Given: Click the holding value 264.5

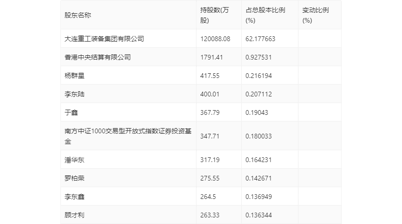Looking at the screenshot, I should (208, 197).
